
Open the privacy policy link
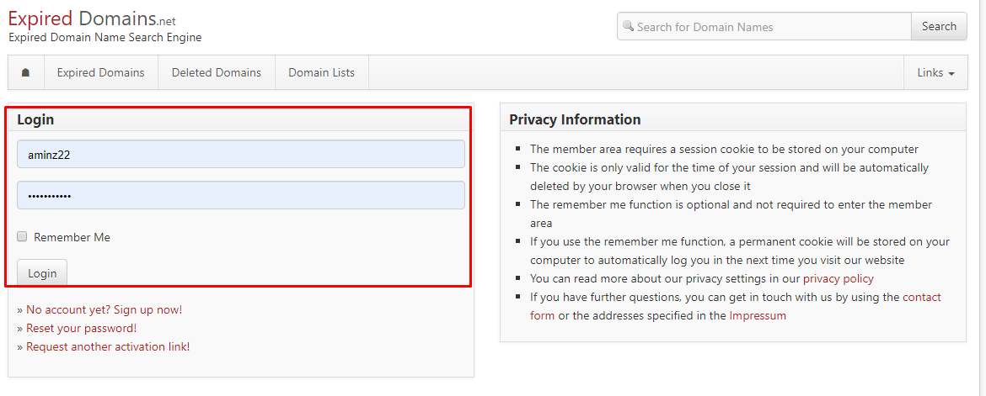point(838,278)
